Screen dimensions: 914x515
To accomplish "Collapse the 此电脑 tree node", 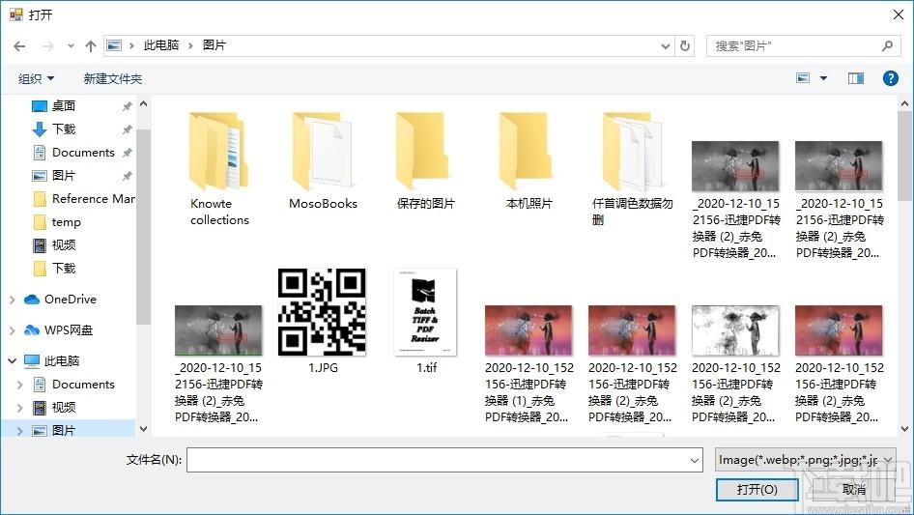I will click(13, 361).
